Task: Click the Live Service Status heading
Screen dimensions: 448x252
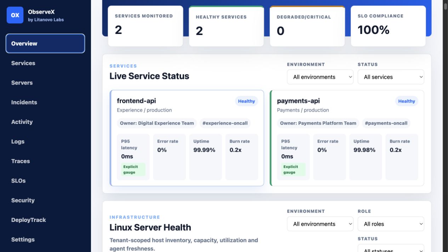Action: pos(149,76)
